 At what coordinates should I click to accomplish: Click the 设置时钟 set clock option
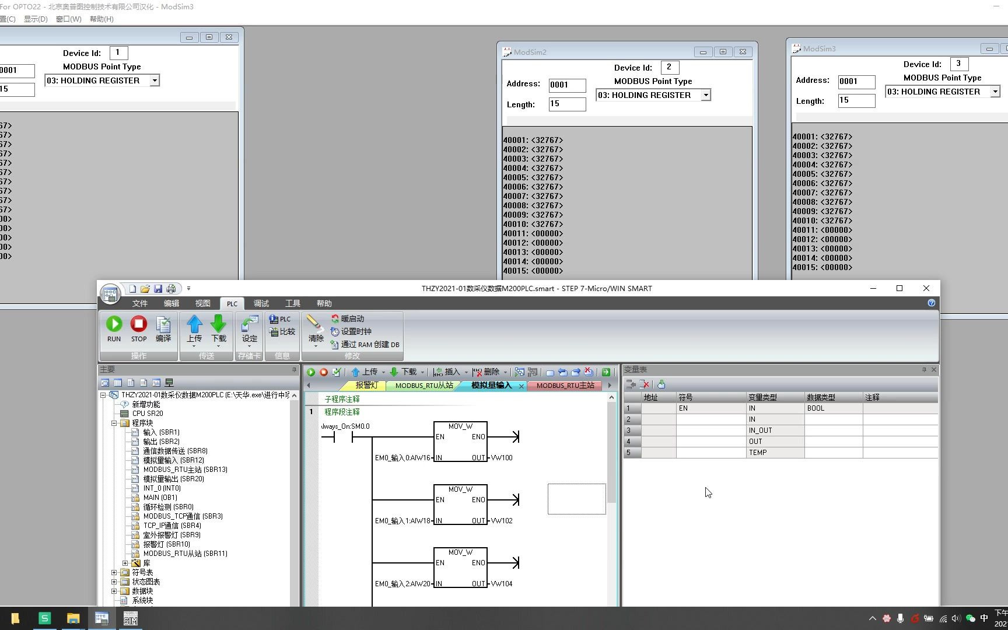point(351,331)
